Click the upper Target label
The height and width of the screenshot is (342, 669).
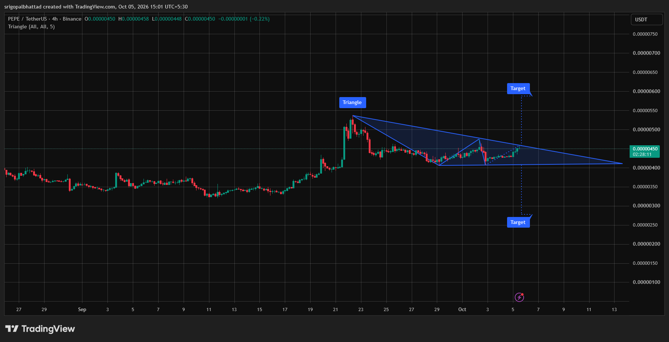click(518, 89)
